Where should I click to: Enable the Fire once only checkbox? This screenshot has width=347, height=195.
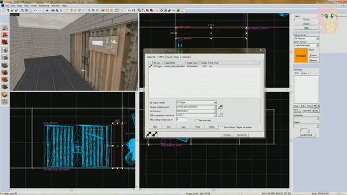[x=196, y=120]
